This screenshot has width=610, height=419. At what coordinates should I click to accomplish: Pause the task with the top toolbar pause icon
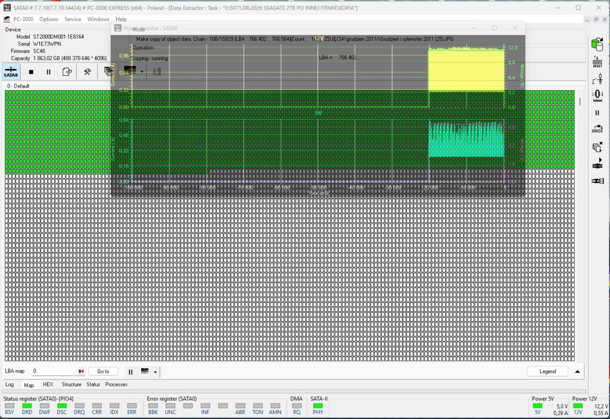tap(49, 72)
